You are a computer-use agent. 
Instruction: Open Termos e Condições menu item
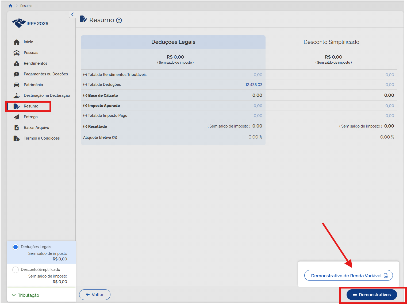coord(42,138)
